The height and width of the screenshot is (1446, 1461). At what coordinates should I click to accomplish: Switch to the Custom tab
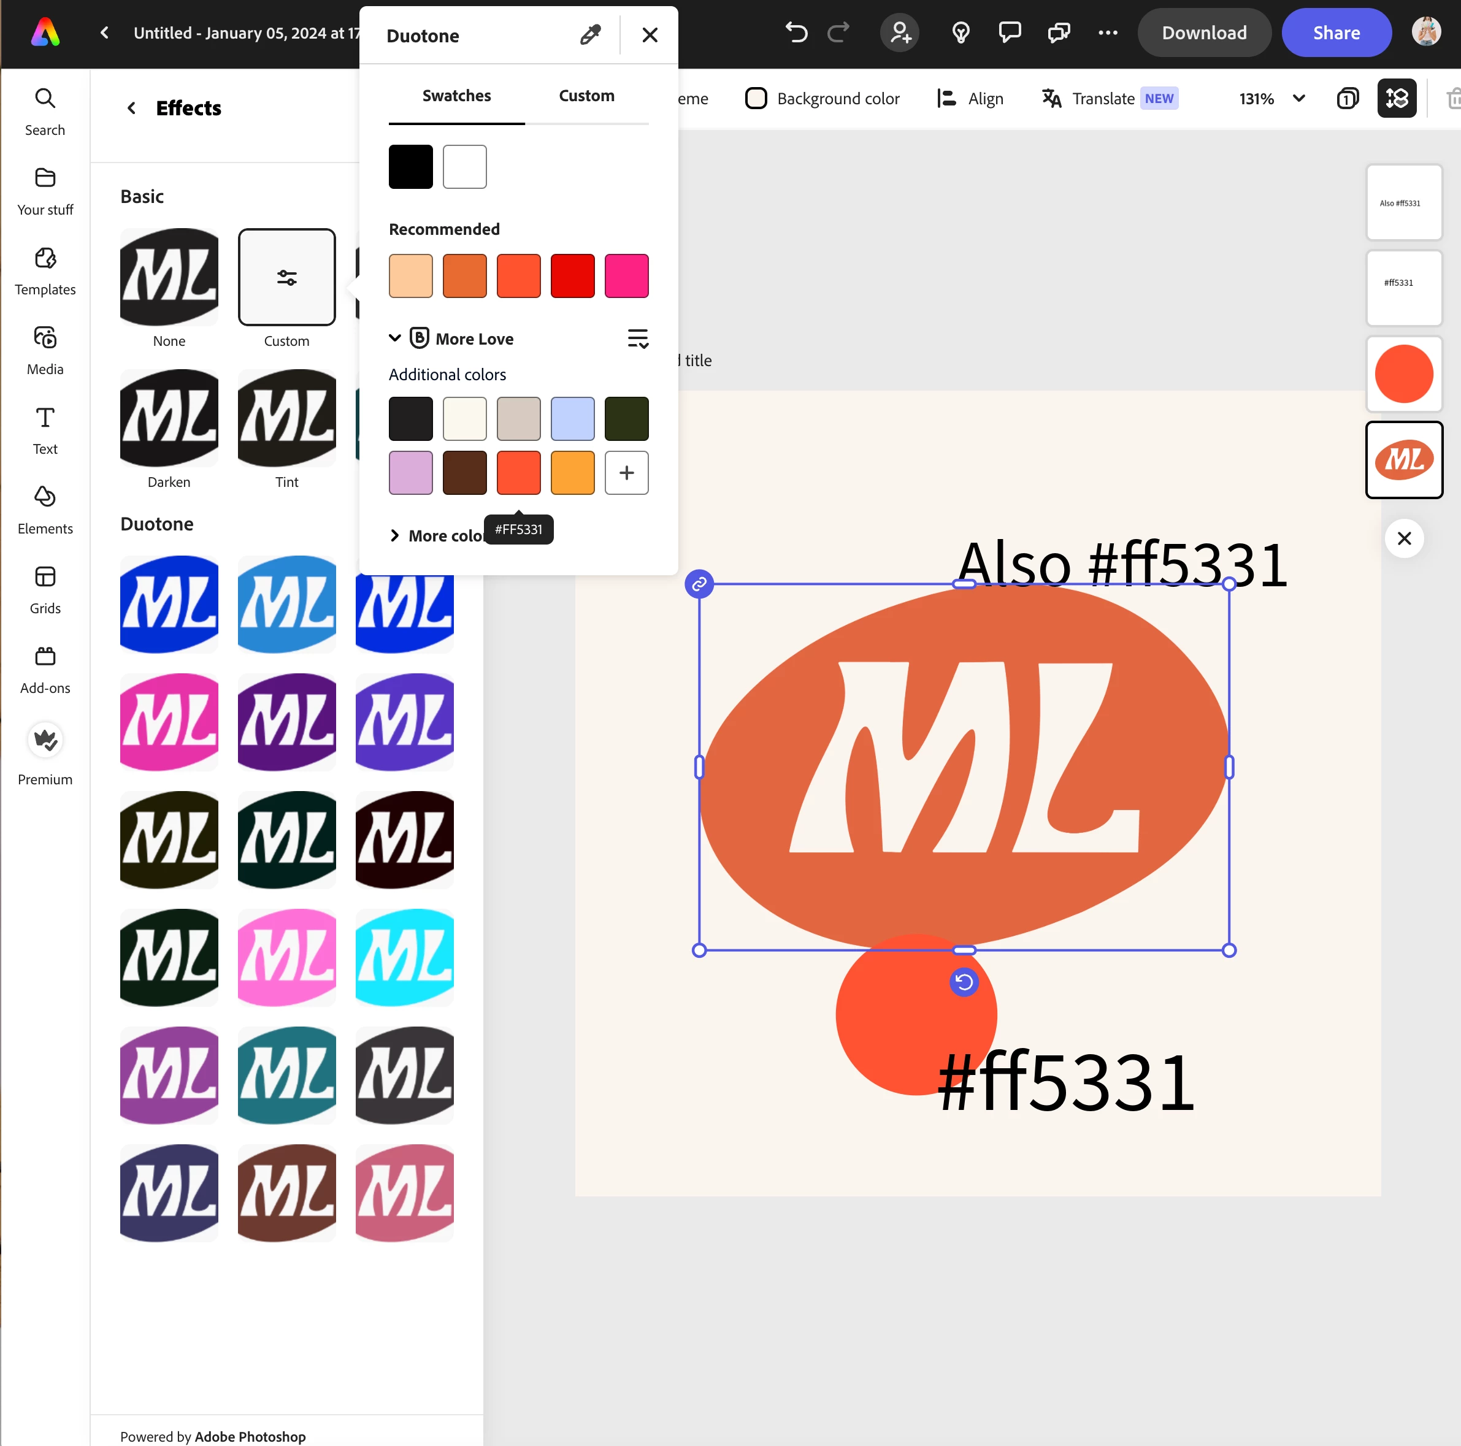(x=586, y=96)
